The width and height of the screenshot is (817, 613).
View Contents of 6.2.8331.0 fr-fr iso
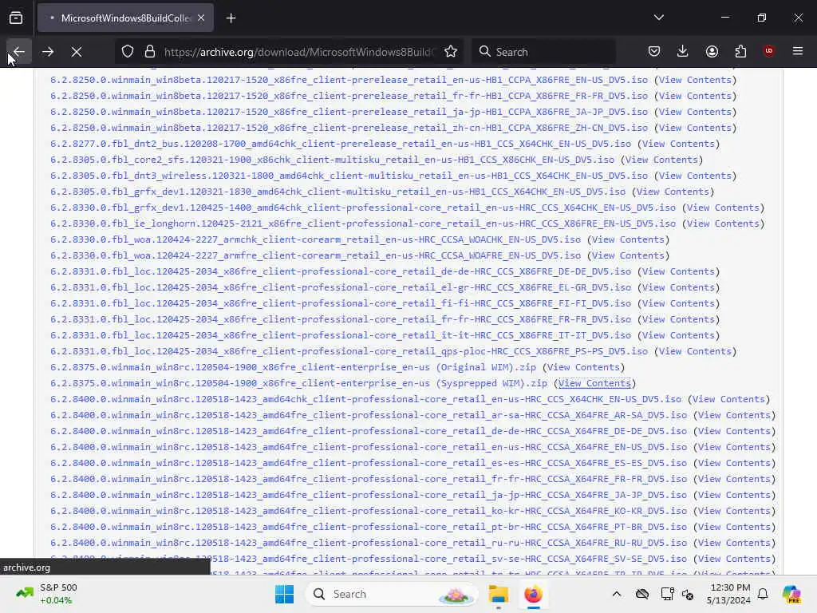coord(678,319)
